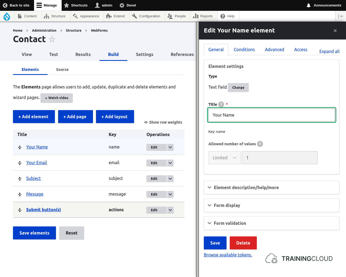This screenshot has width=346, height=277.
Task: Switch to the View tab
Action: point(27,54)
